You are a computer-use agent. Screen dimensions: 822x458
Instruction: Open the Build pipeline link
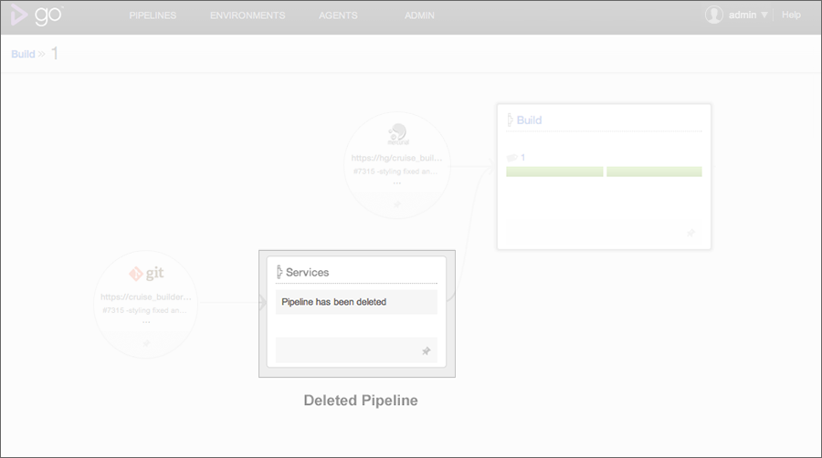click(530, 120)
